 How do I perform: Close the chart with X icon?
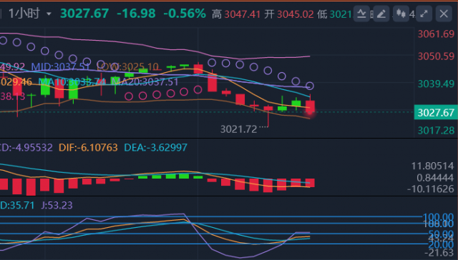[444, 14]
